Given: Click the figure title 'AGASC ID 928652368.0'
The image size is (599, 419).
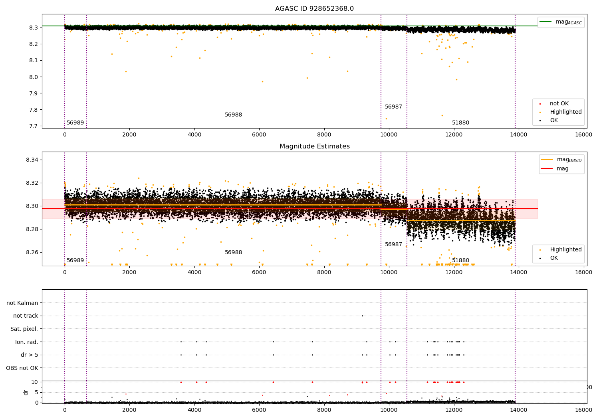Looking at the screenshot, I should point(314,9).
